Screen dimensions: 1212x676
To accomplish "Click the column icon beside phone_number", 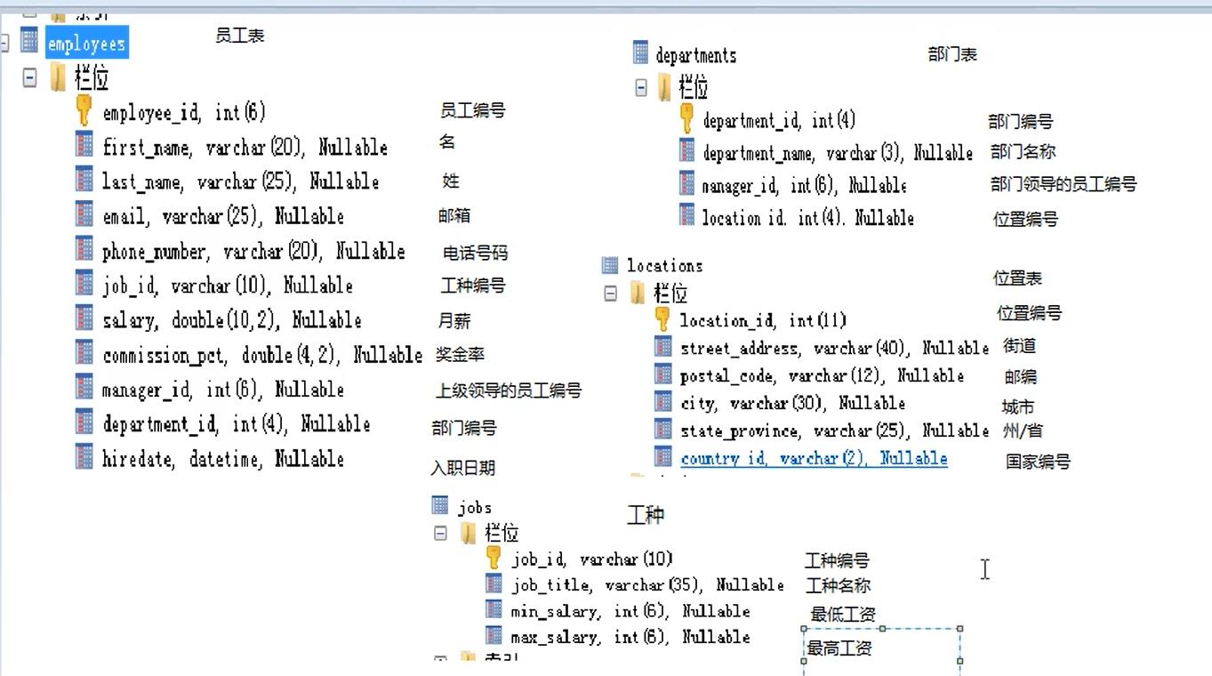I will coord(84,249).
